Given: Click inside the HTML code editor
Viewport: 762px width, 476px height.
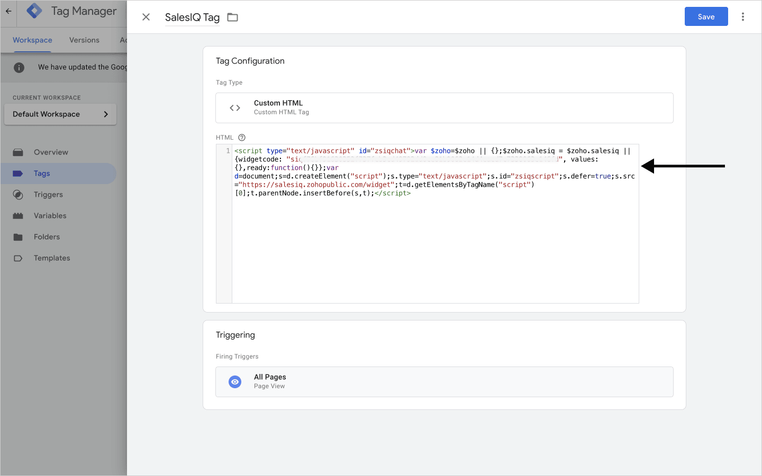Looking at the screenshot, I should 435,224.
